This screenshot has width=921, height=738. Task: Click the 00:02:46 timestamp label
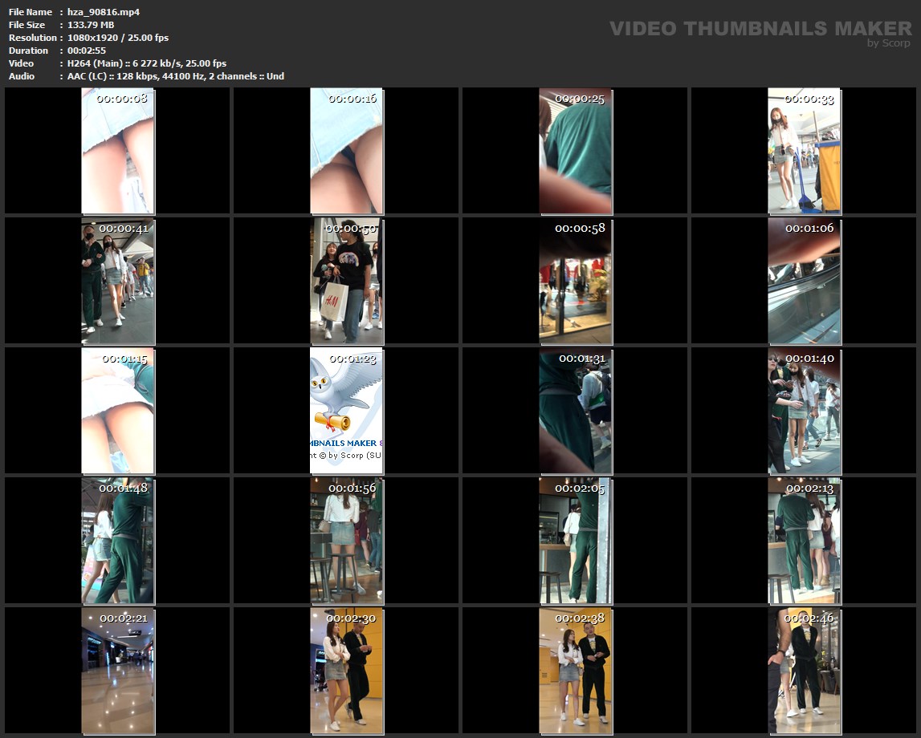(809, 618)
